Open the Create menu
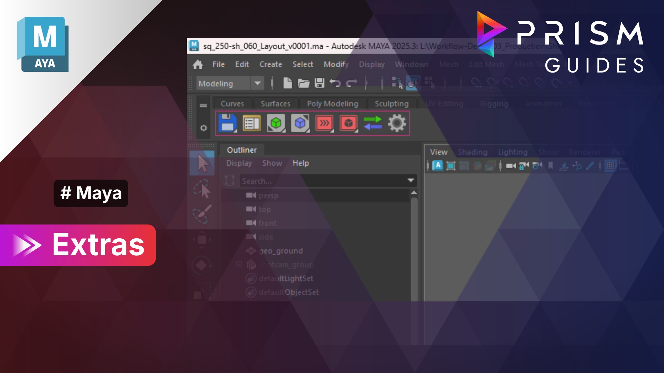 270,65
